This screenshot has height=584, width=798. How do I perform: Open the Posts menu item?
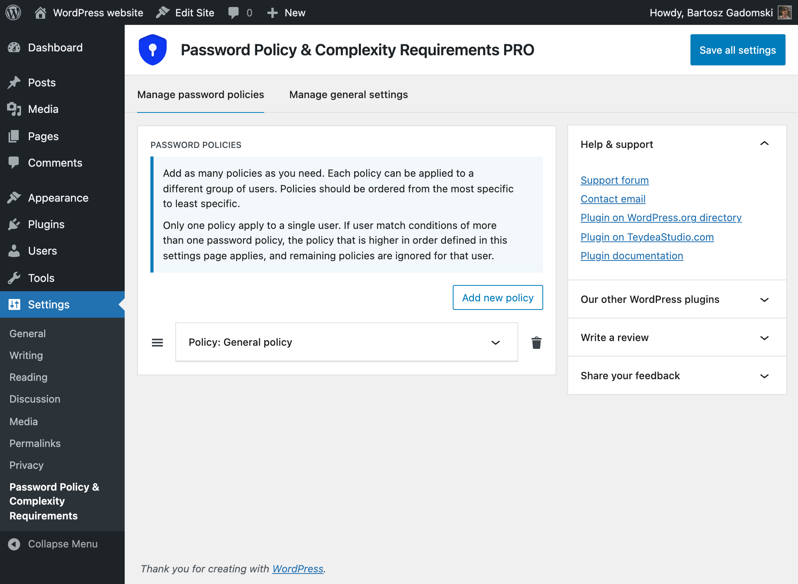(62, 83)
